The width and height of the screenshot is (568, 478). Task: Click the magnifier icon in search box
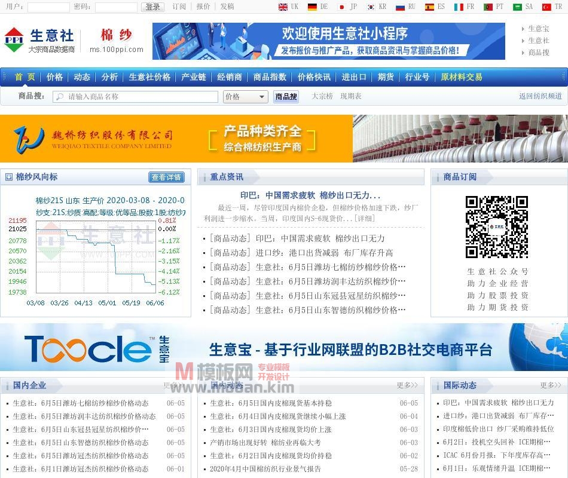(60, 97)
